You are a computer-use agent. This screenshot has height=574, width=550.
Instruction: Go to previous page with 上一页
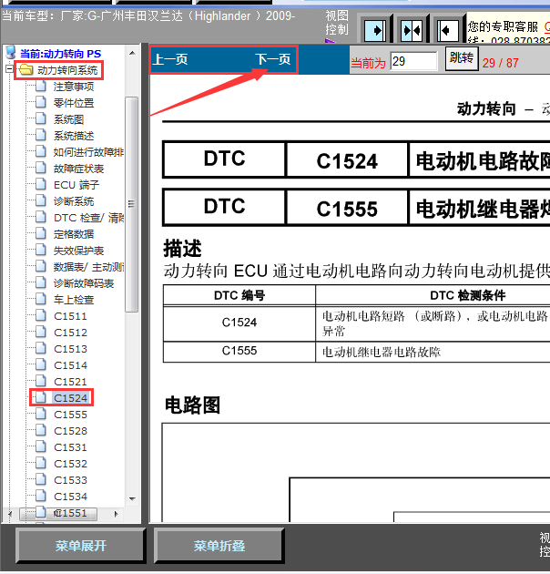(x=170, y=59)
